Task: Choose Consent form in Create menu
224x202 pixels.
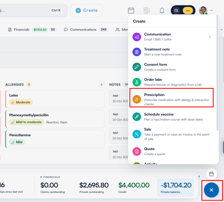Action: tap(172, 67)
